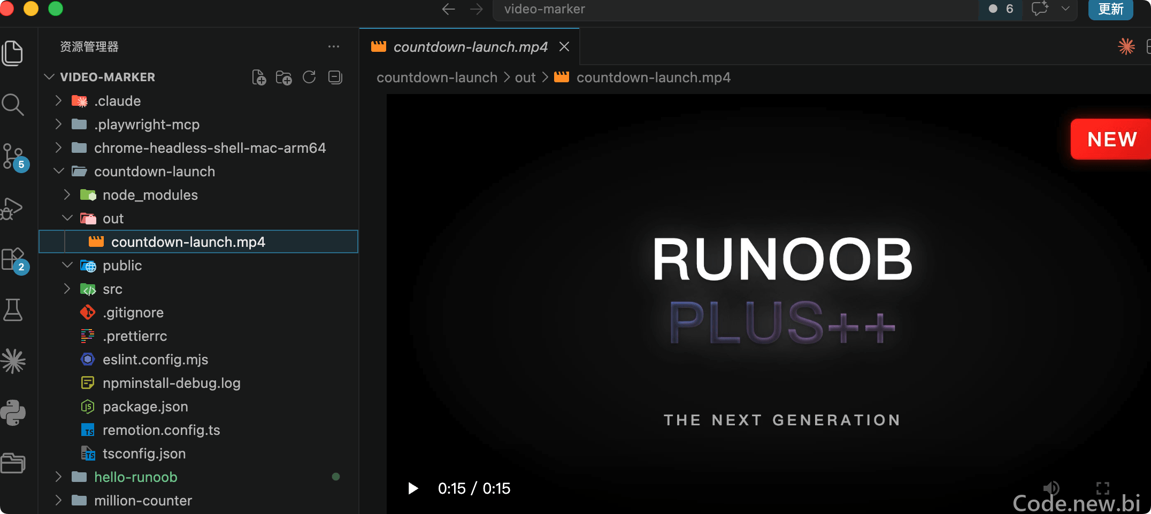Open Source Control with 5 changes
This screenshot has width=1151, height=514.
click(x=13, y=156)
